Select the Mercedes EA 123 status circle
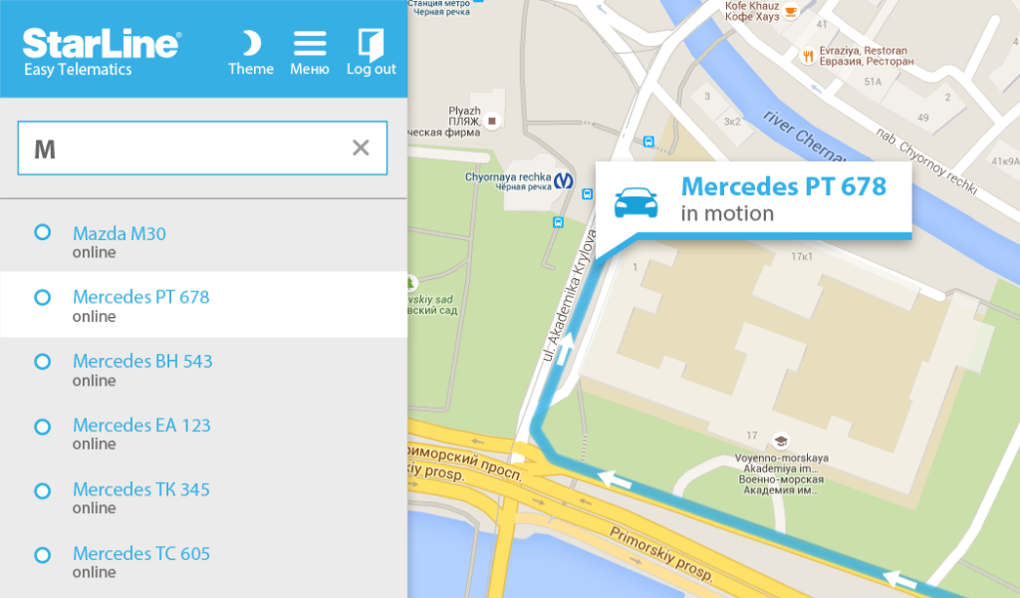Image resolution: width=1020 pixels, height=598 pixels. tap(42, 427)
